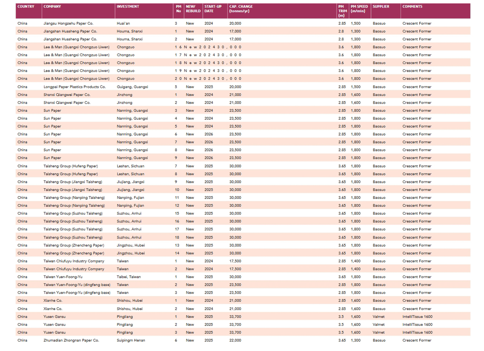Click the CAP. CHANGE (tonnes/yr) header
This screenshot has width=484, height=351.
pyautogui.click(x=241, y=9)
